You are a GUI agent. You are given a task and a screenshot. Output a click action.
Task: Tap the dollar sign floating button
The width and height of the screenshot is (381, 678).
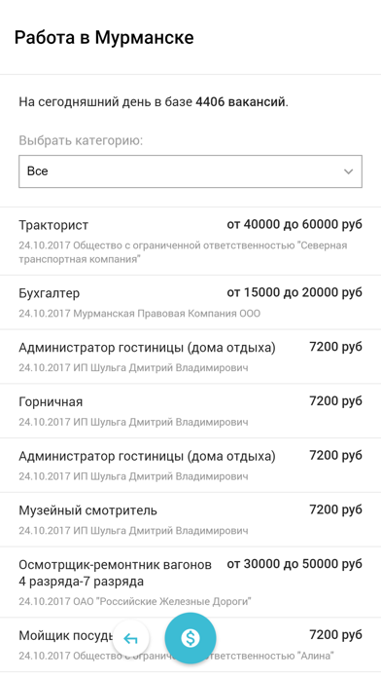tap(190, 638)
